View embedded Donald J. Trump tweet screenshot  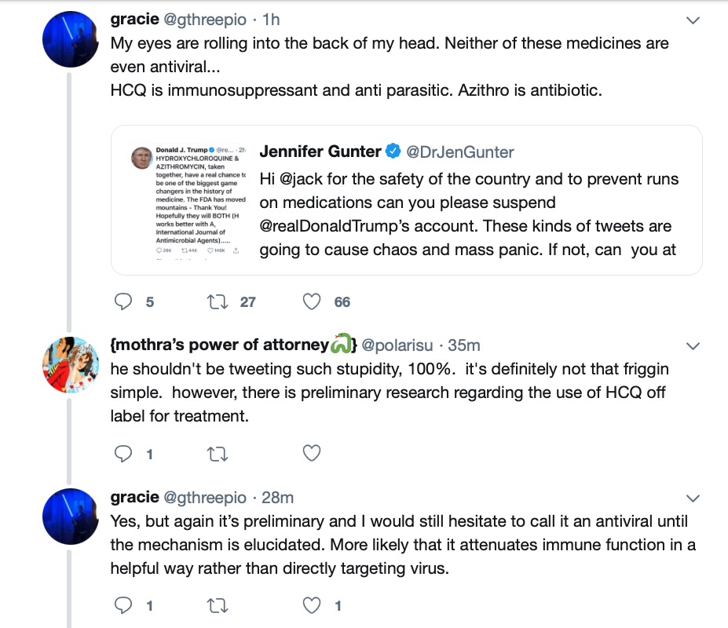[x=188, y=200]
